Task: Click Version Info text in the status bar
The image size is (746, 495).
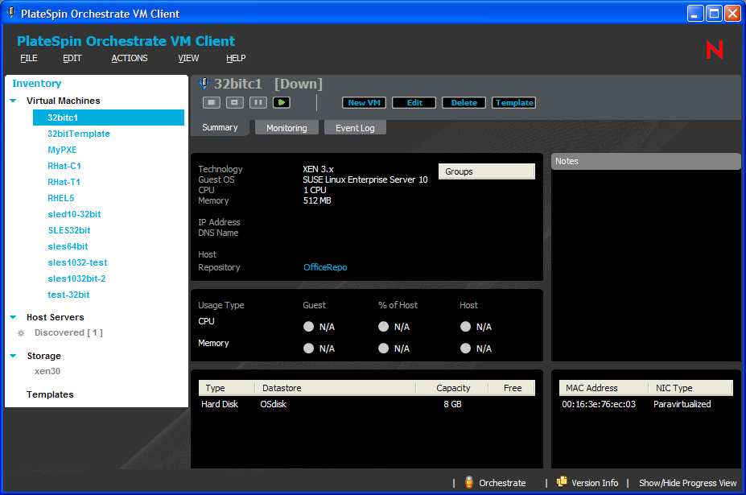Action: (x=595, y=483)
